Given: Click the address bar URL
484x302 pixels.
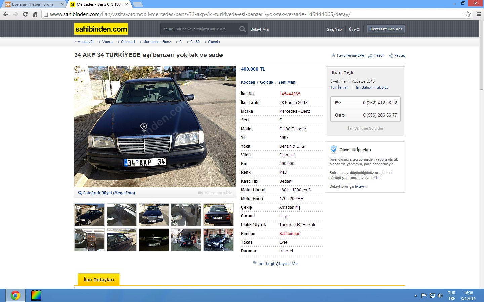Looking at the screenshot, I should click(200, 14).
